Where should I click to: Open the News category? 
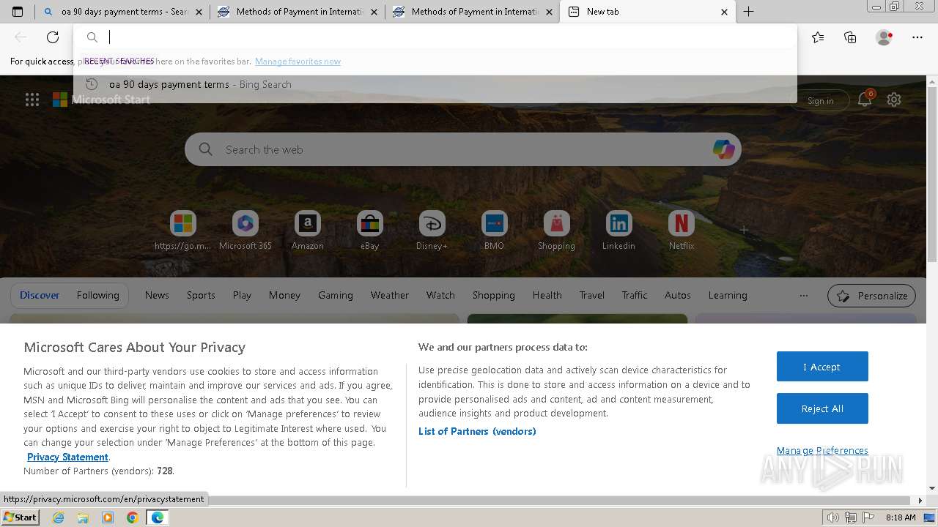157,295
